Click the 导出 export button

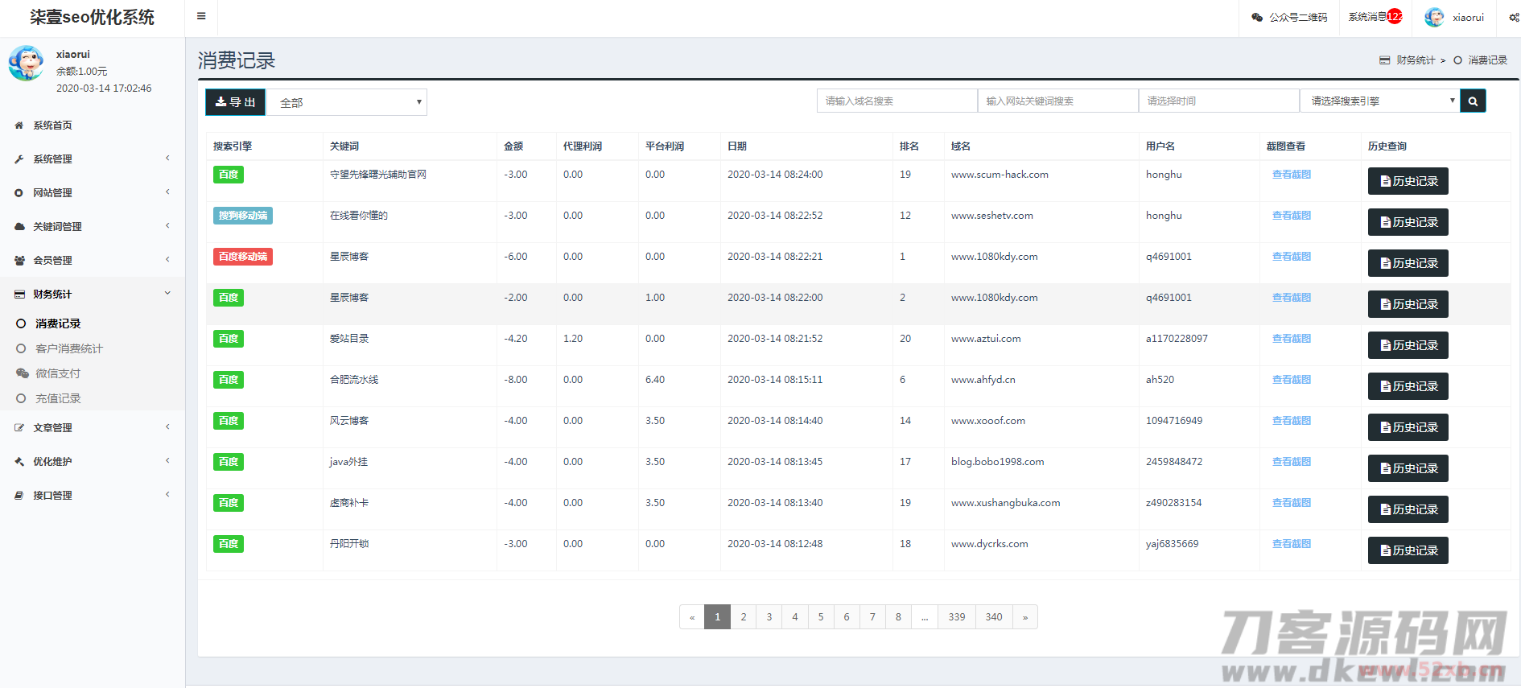point(235,102)
